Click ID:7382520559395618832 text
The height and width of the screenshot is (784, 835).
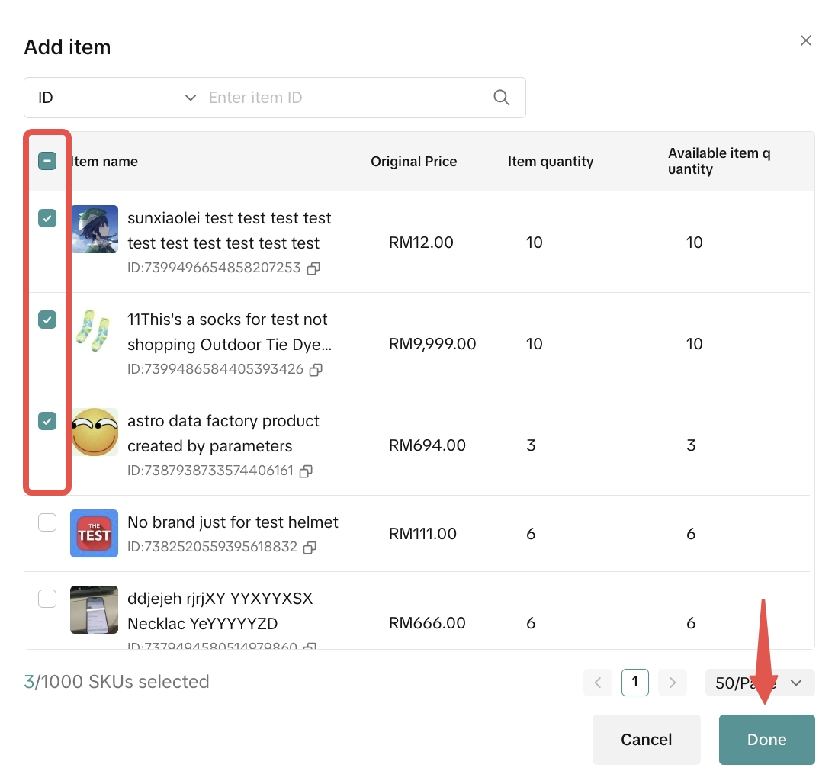coord(213,547)
